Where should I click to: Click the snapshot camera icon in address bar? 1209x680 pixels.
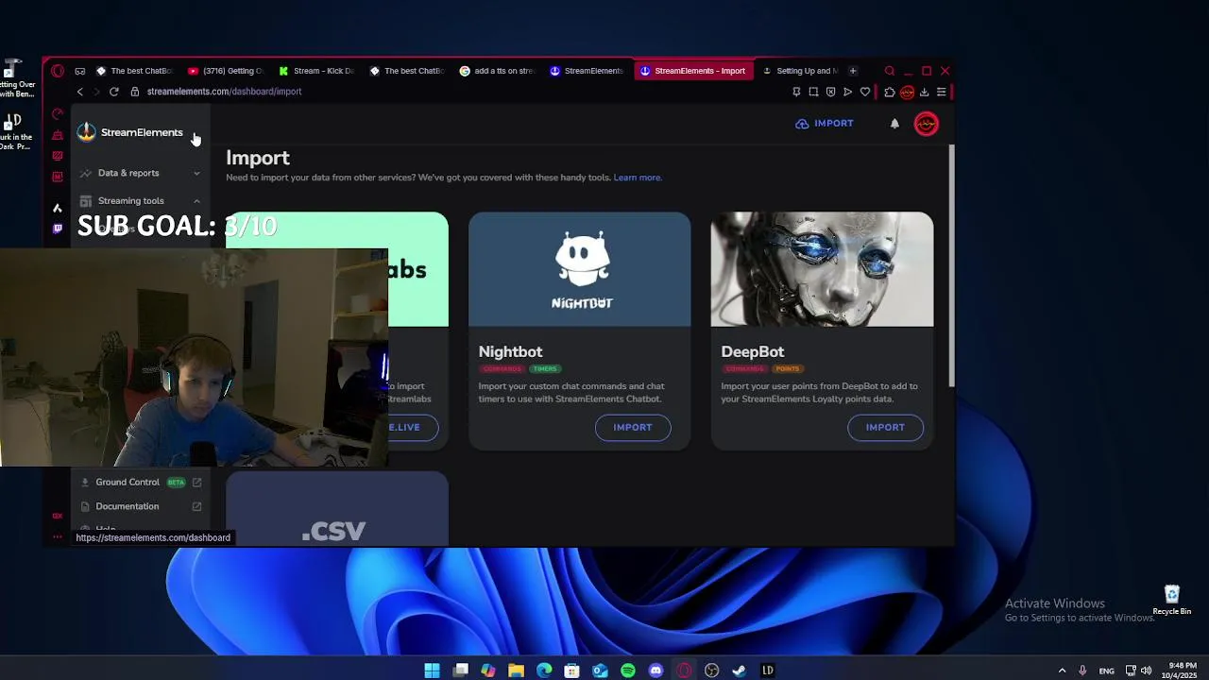pos(813,92)
